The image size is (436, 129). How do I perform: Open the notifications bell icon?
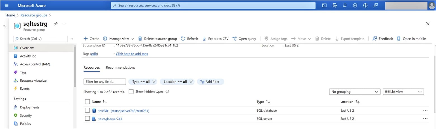345,6
